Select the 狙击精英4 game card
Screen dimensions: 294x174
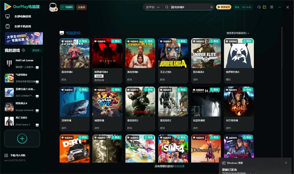coord(206,61)
